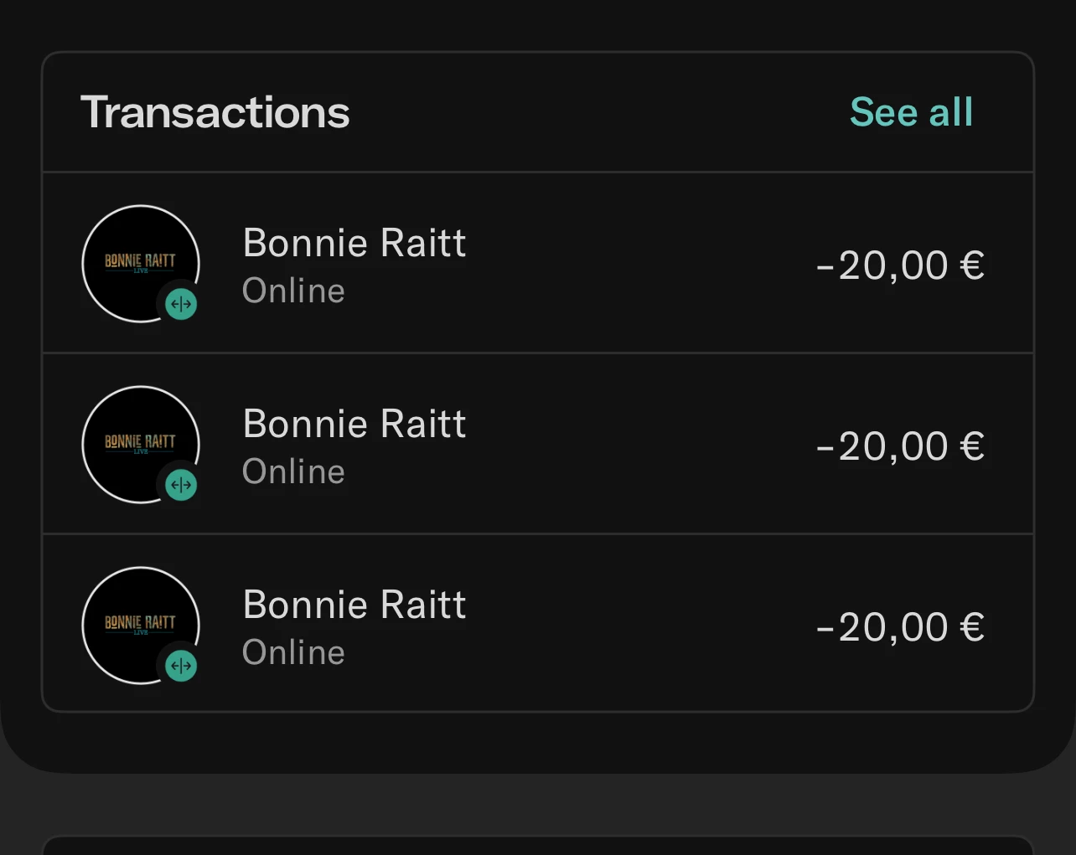
Task: Select the middle transaction's Bonnie Raitt logo
Action: (141, 445)
